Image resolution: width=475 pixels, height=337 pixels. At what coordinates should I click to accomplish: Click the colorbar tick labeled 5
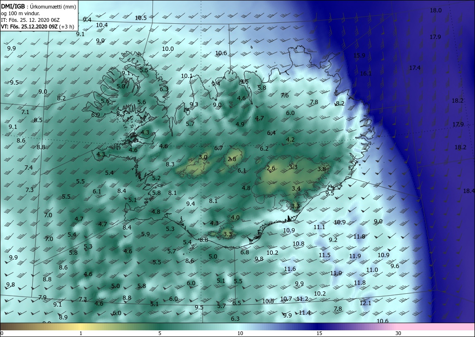coord(160,333)
